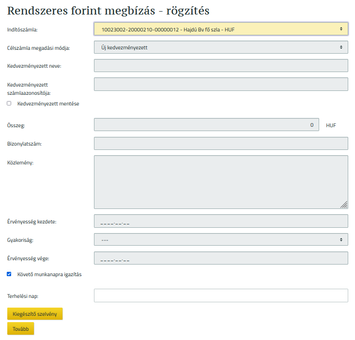Click the Kedvezményezett számlaazonosítója input
This screenshot has width=355, height=340.
[x=221, y=84]
